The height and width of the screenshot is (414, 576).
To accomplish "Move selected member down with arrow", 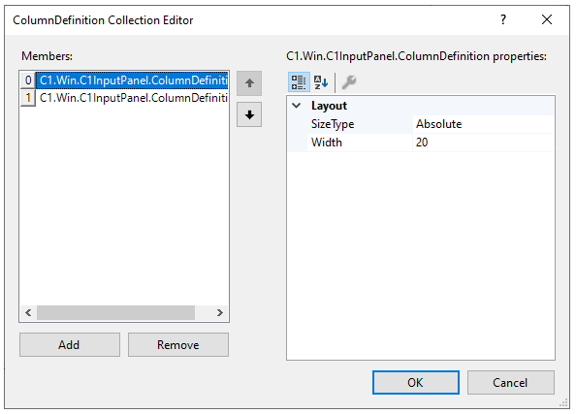I will (x=249, y=114).
